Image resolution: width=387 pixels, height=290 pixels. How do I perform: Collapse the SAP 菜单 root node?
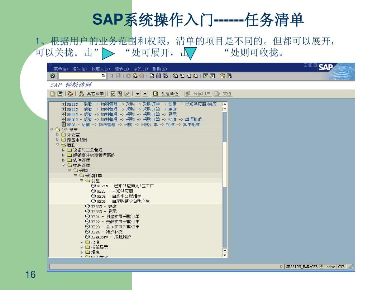(x=51, y=130)
